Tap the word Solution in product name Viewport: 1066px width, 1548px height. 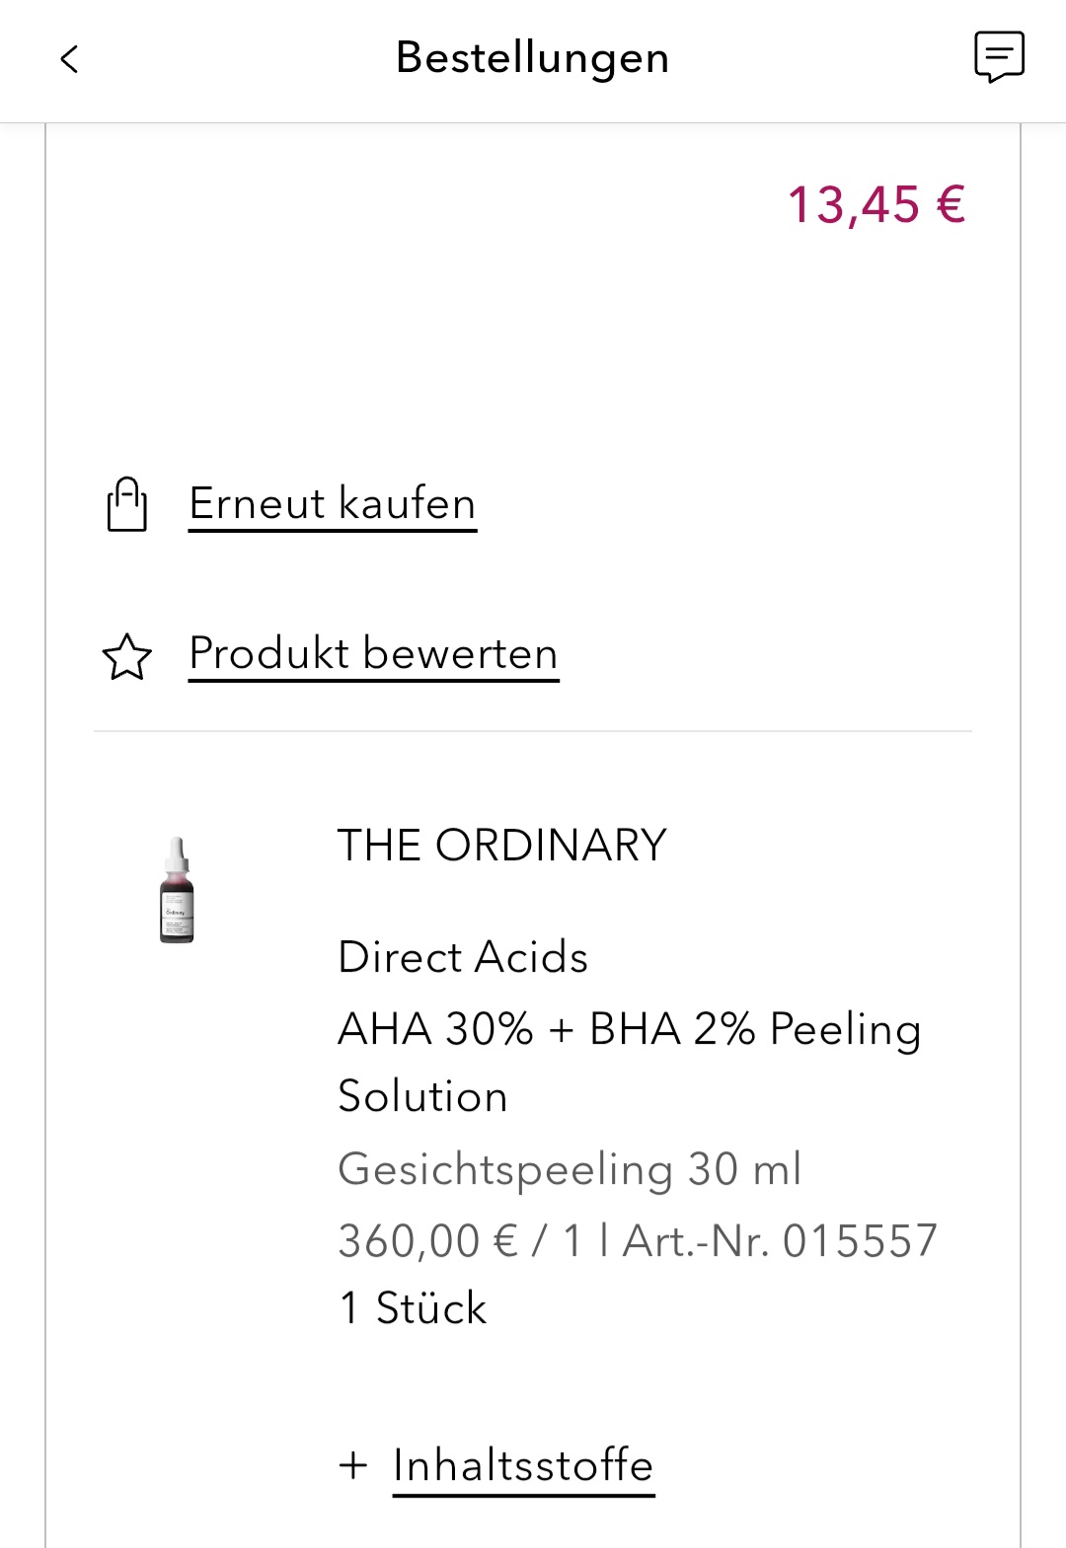422,1096
